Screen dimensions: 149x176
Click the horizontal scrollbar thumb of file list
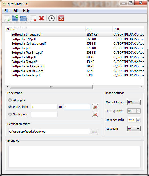51,87
